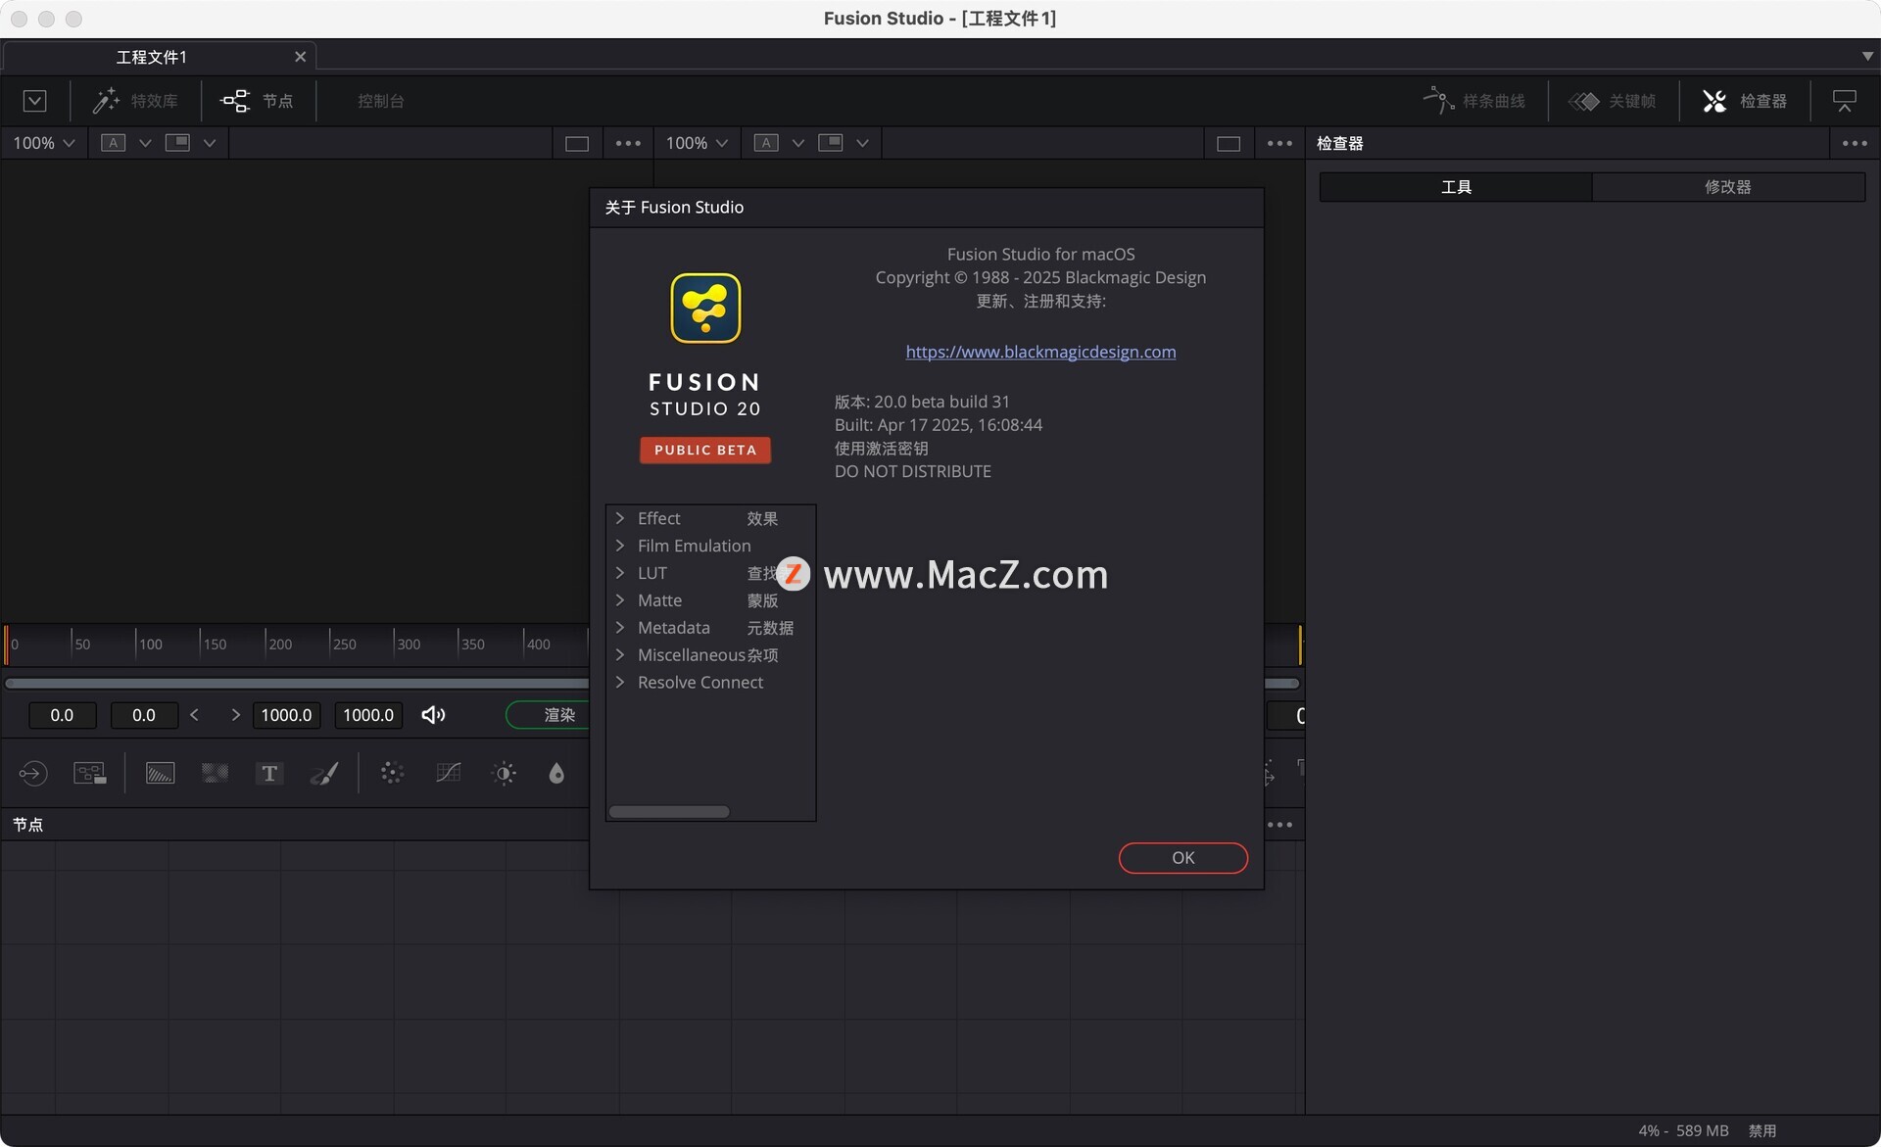Open right viewer 100% zoom dropdown
The width and height of the screenshot is (1881, 1147).
click(x=697, y=143)
